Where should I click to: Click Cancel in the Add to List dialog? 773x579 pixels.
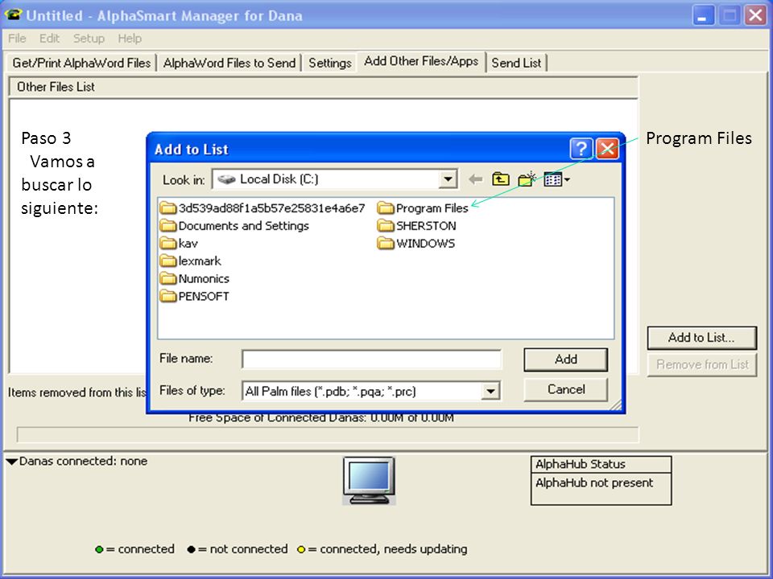[565, 389]
